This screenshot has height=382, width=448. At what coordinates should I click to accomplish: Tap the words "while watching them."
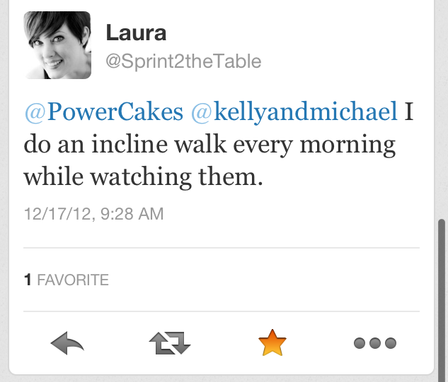143,178
